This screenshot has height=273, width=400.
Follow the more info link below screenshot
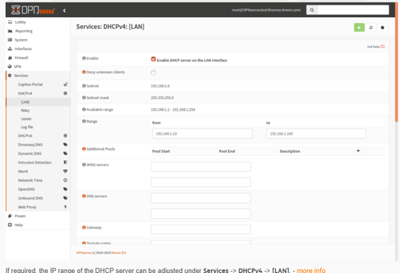(311, 270)
